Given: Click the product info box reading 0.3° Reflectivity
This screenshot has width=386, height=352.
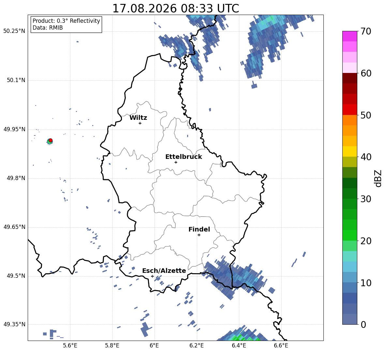Looking at the screenshot, I should [x=66, y=24].
